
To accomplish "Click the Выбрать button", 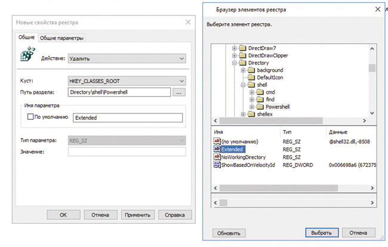I will [x=322, y=232].
